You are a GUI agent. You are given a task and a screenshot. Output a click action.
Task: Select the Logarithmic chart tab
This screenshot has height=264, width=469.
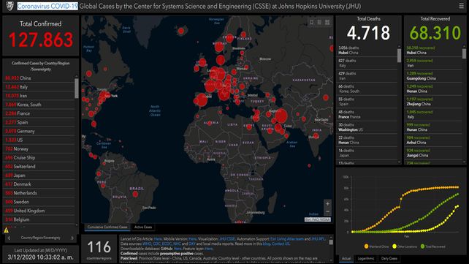click(x=366, y=259)
